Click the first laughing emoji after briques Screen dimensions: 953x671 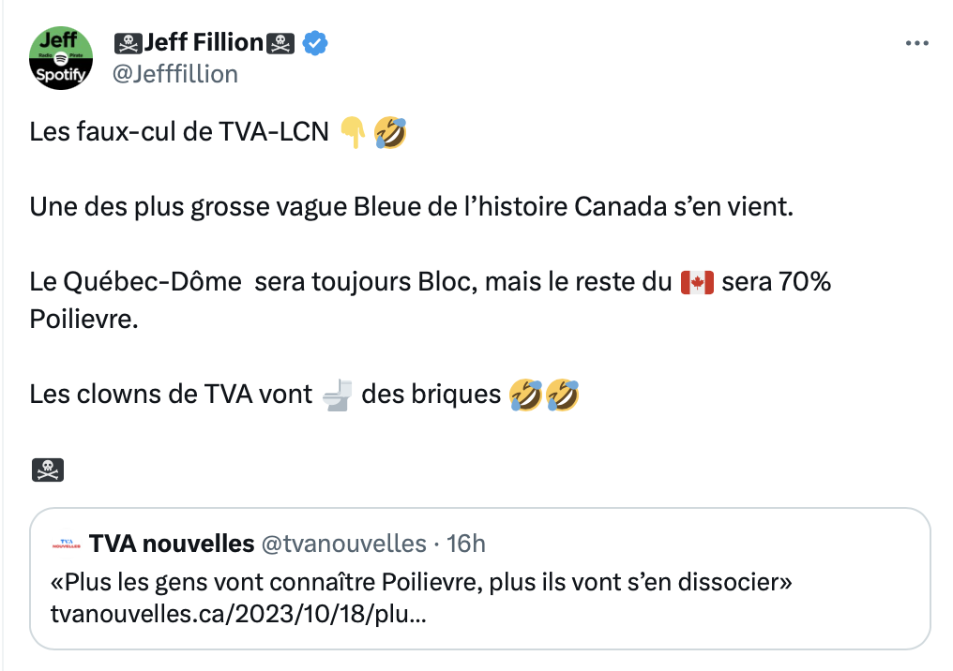tap(525, 395)
